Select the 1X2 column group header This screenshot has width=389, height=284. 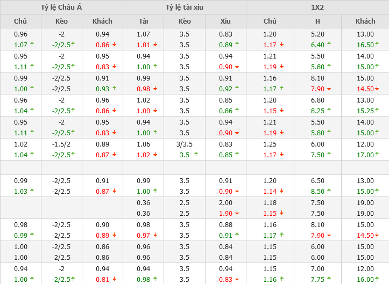pyautogui.click(x=317, y=8)
